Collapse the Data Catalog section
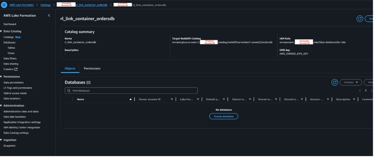The image size is (374, 157). [x=1, y=31]
